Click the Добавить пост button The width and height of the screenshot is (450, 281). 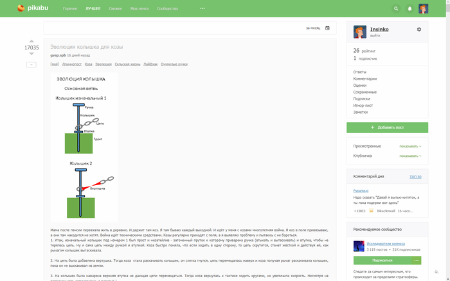click(387, 128)
